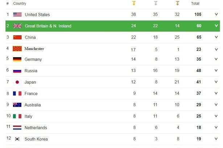Click the Country column header

[20, 4]
